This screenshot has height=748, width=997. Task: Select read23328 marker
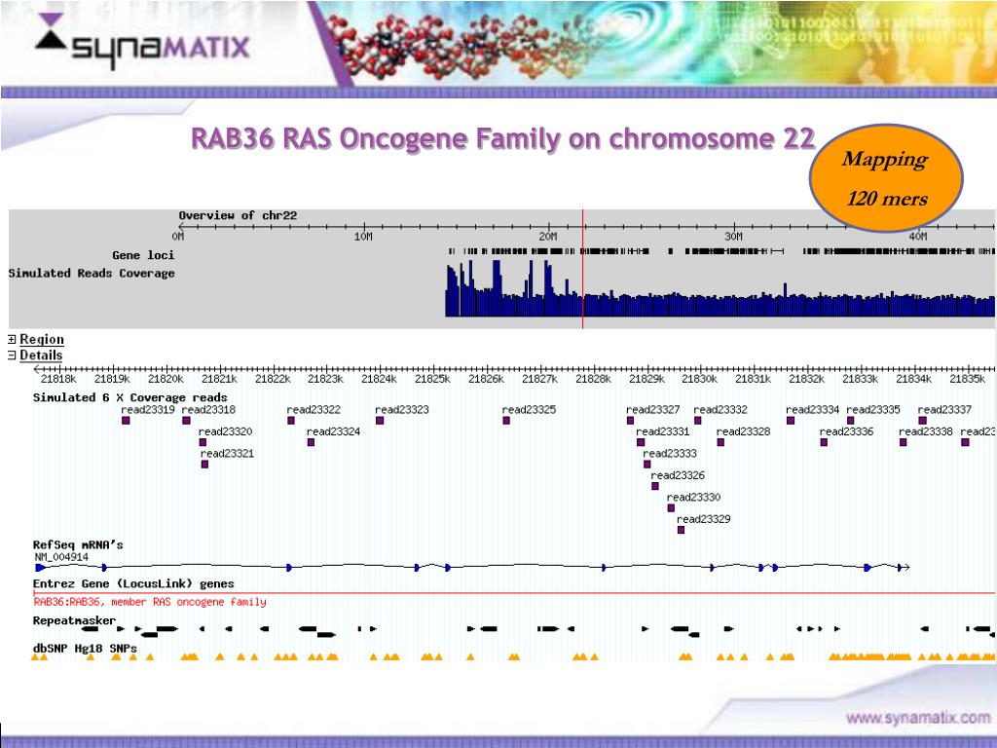[720, 442]
